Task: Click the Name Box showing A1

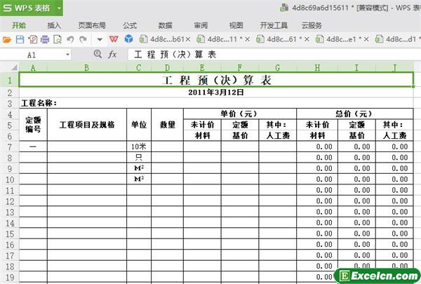Action: (x=32, y=55)
